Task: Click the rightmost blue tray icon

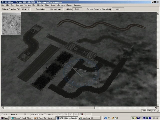Action: pyautogui.click(x=150, y=118)
